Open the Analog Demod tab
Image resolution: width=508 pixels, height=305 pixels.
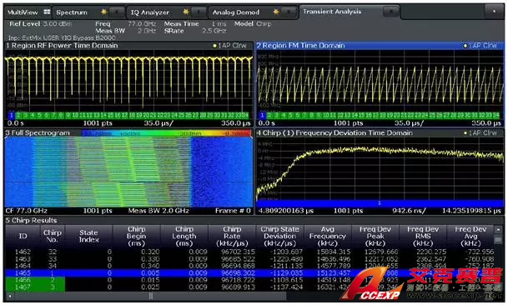click(x=236, y=12)
